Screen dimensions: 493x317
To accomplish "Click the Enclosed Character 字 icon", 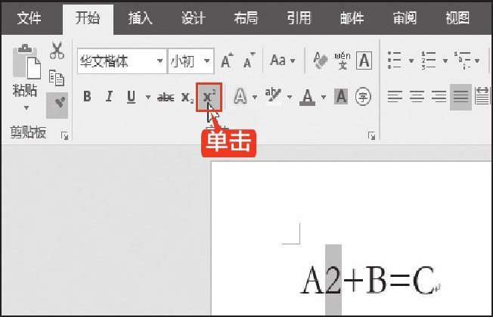I will point(363,97).
